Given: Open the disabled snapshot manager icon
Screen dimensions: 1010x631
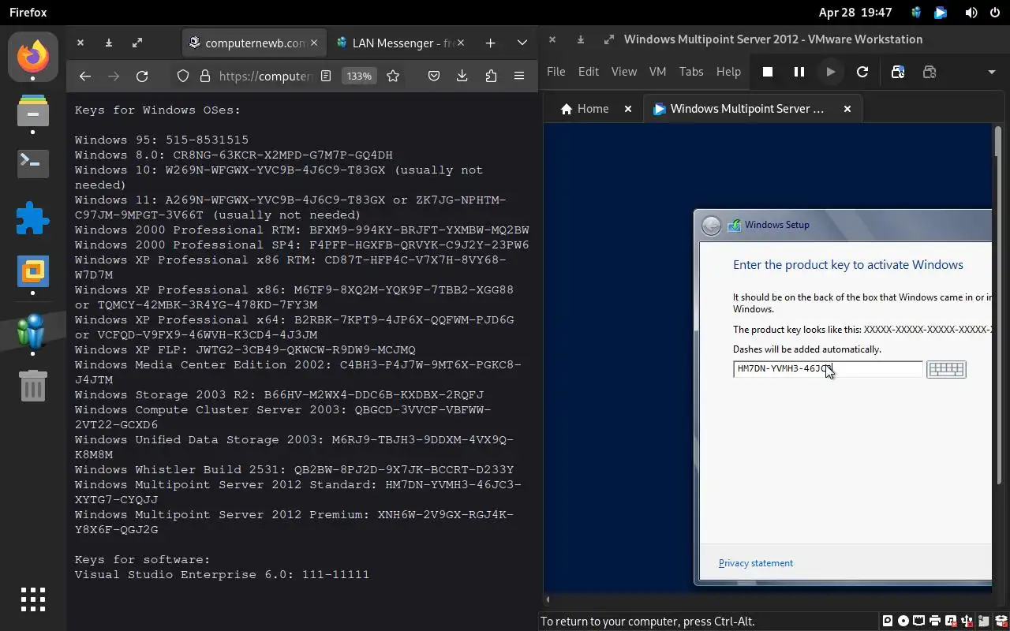Looking at the screenshot, I should point(930,72).
